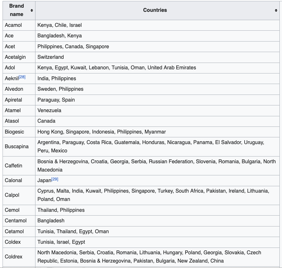Select the Atamel brand cell
This screenshot has height=268, width=282.
[19, 111]
